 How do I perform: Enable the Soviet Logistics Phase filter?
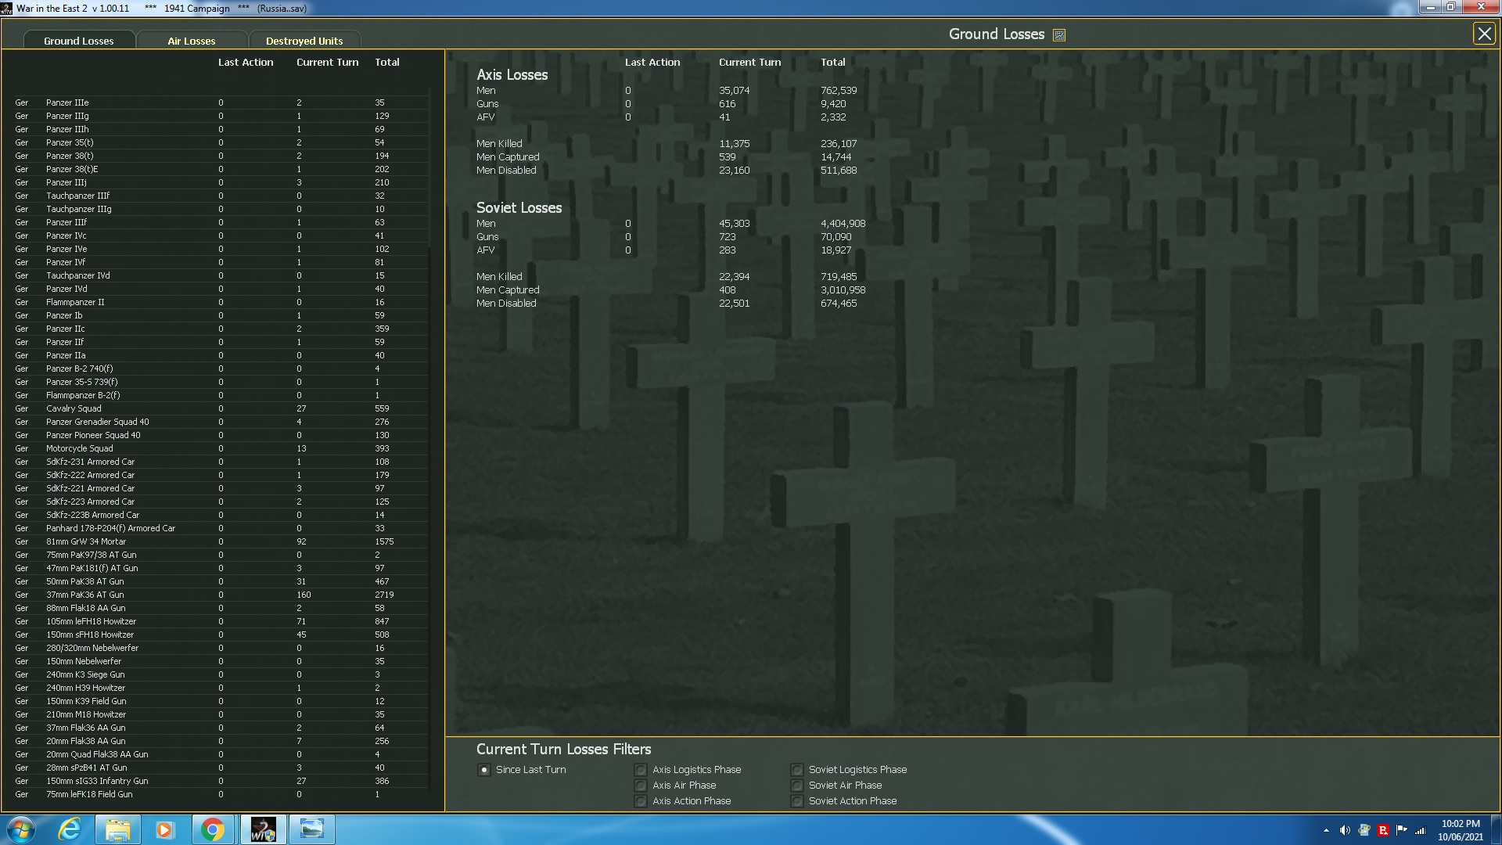pos(797,770)
